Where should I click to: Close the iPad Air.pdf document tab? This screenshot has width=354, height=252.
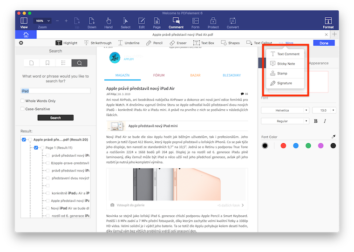tap(326, 34)
